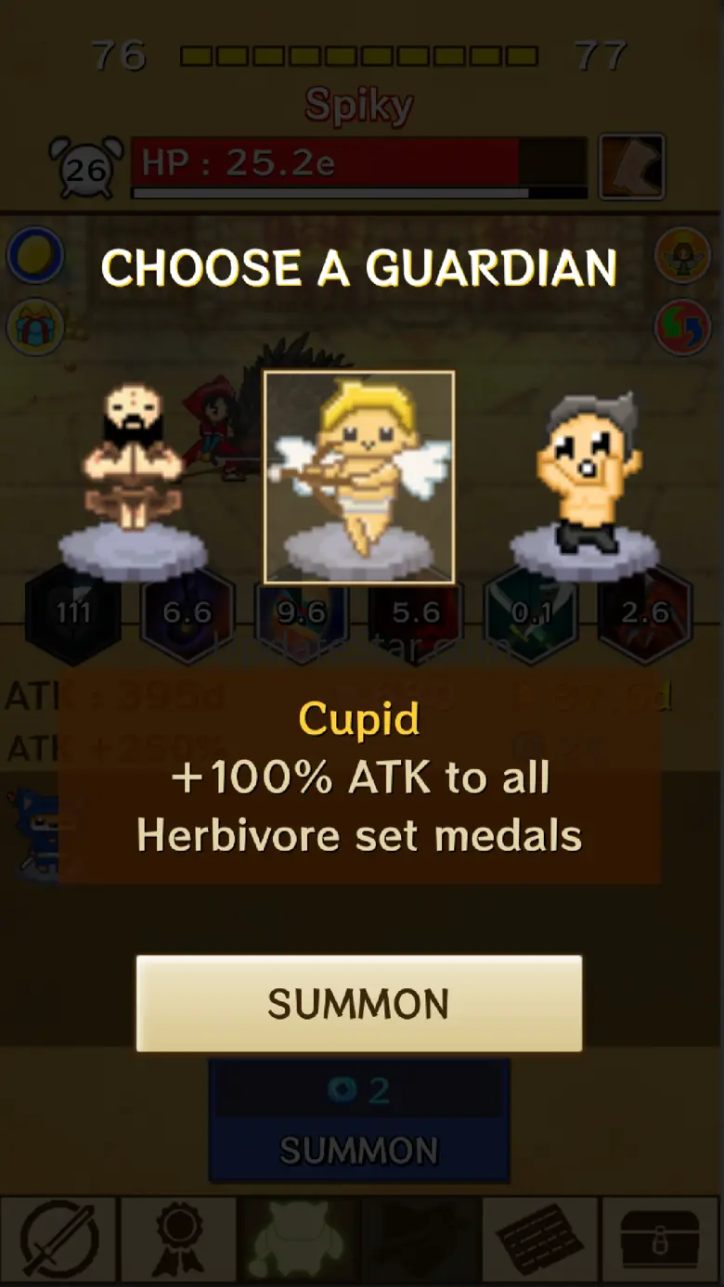Open the treasure chest tab
The image size is (724, 1287).
click(x=661, y=1240)
